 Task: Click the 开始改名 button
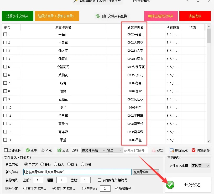[x=188, y=185]
